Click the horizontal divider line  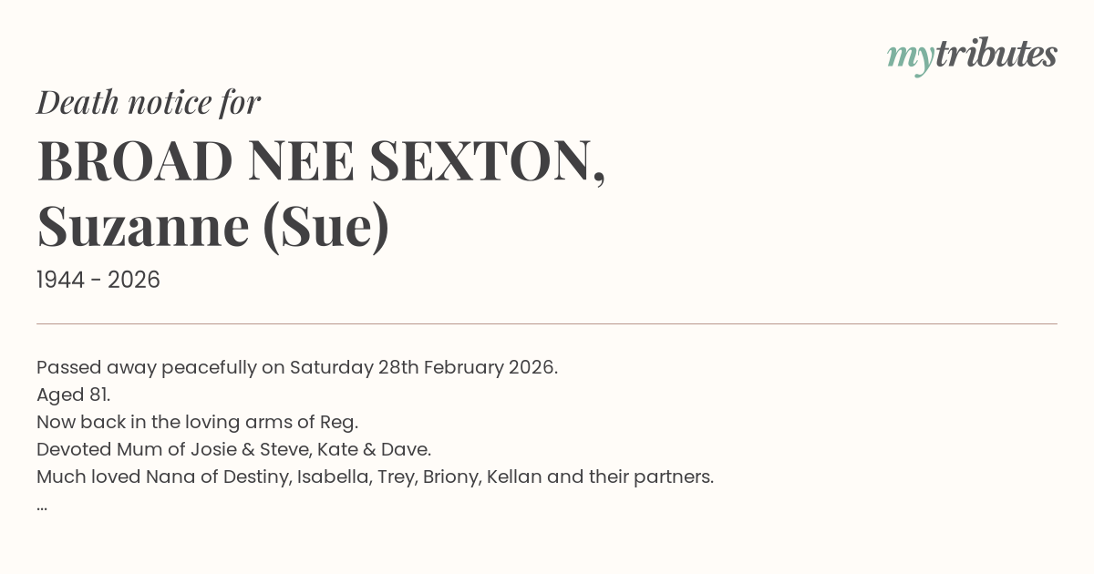click(x=547, y=323)
